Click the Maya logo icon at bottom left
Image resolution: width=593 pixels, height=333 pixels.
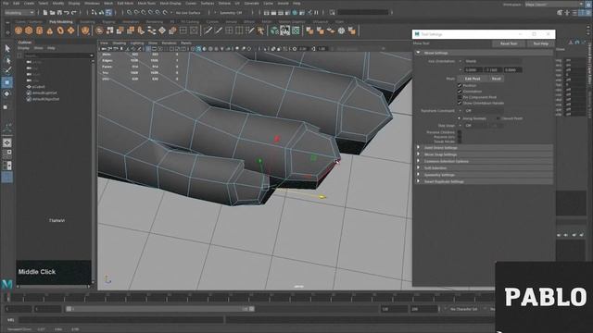(x=7, y=284)
